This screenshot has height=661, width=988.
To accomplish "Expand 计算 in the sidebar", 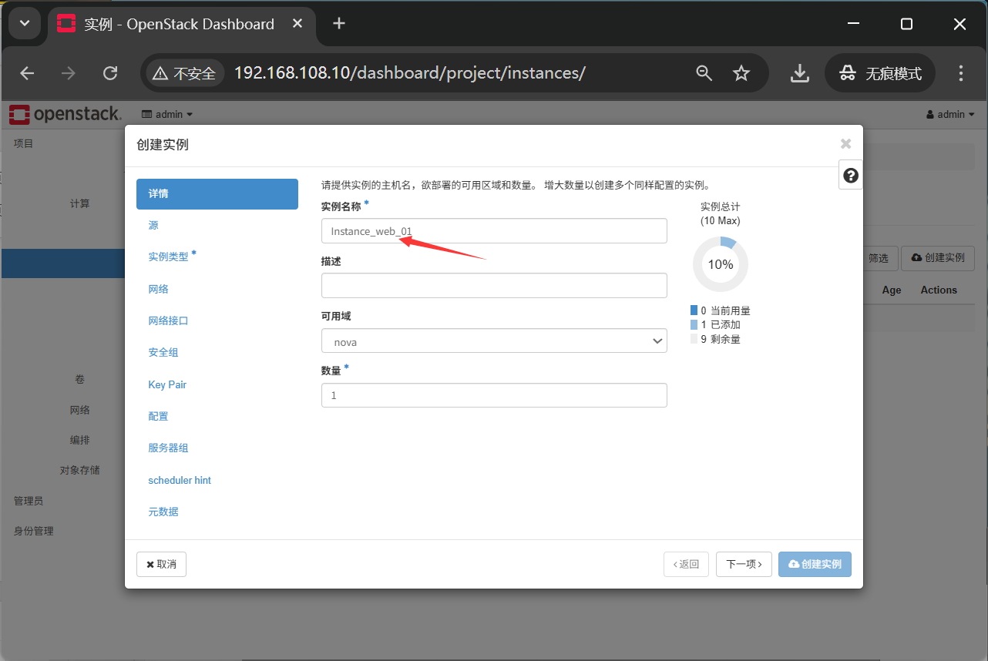I will point(80,203).
